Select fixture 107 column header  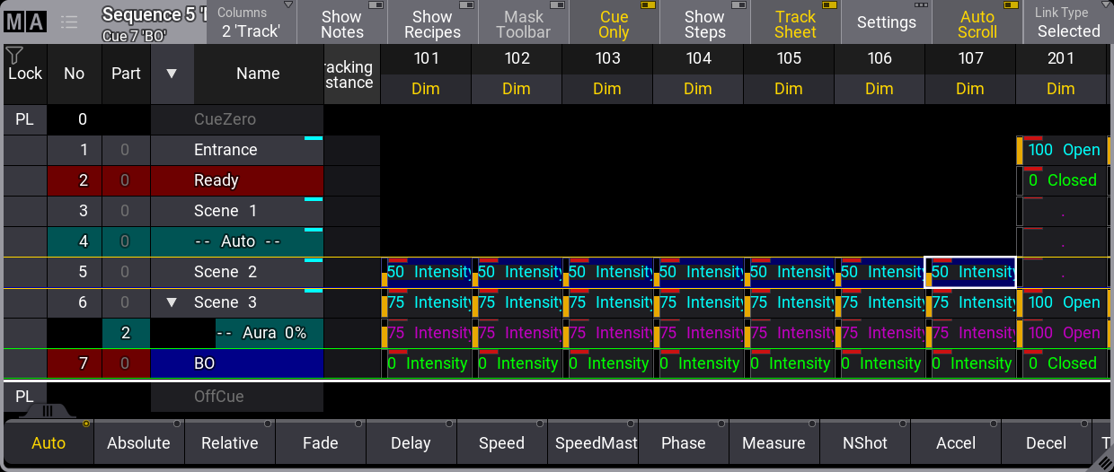coord(970,58)
